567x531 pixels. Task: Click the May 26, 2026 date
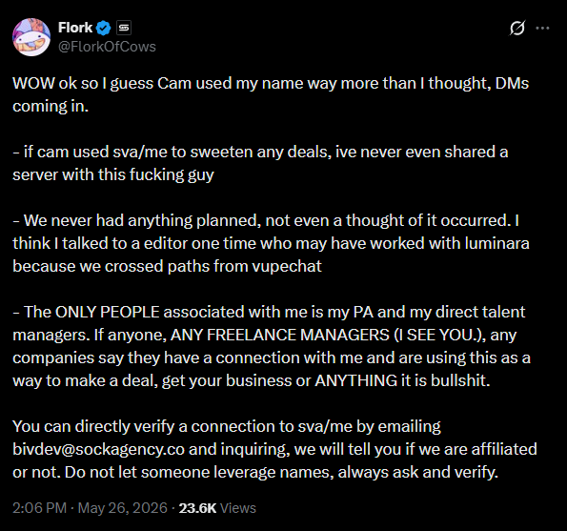tap(123, 508)
